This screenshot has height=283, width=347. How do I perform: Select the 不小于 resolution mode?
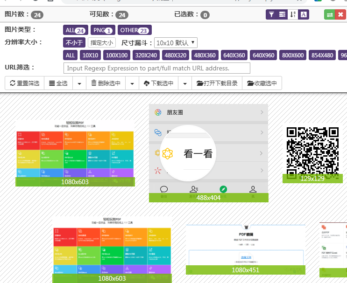coord(74,42)
